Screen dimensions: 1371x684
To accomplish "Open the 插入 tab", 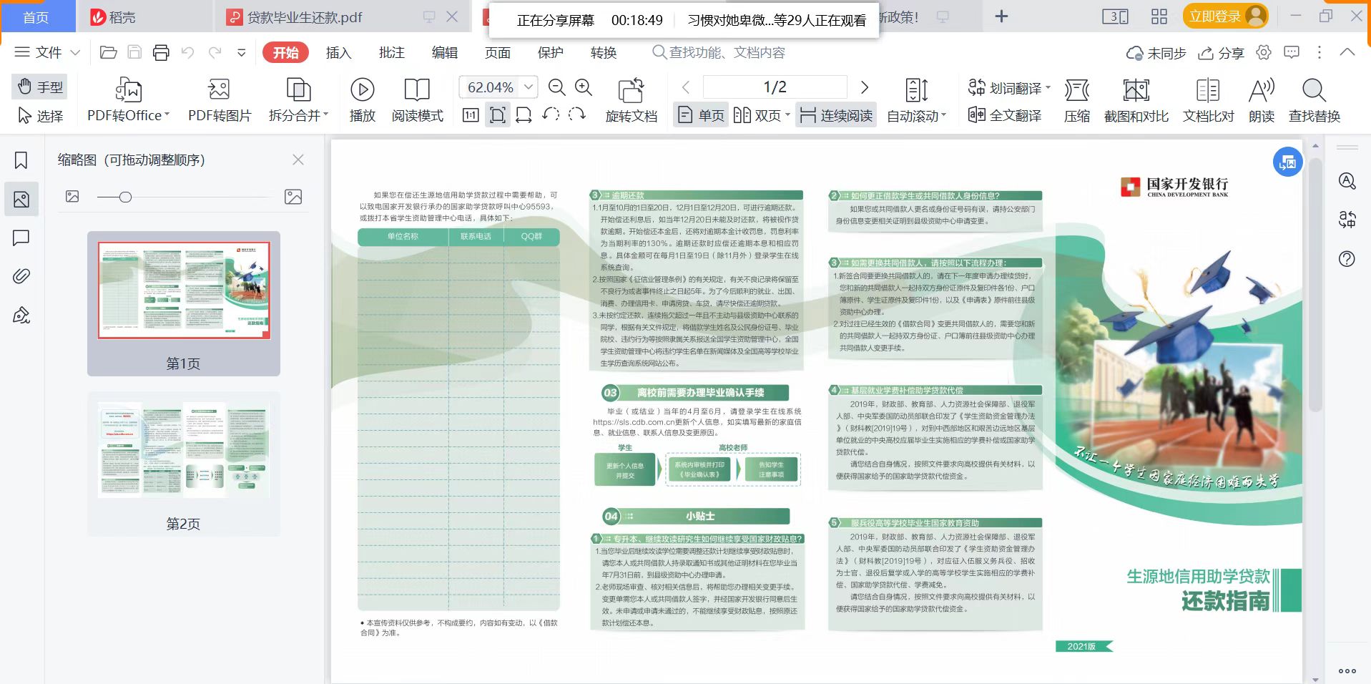I will [x=338, y=52].
